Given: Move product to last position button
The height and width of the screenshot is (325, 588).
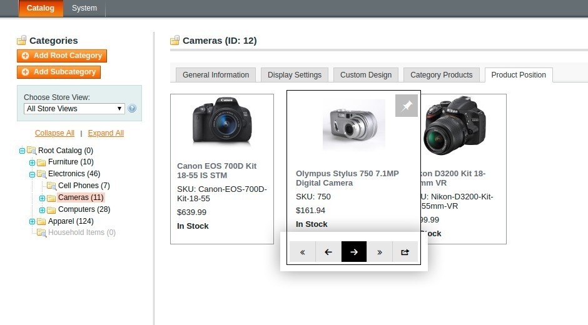Looking at the screenshot, I should pos(380,252).
